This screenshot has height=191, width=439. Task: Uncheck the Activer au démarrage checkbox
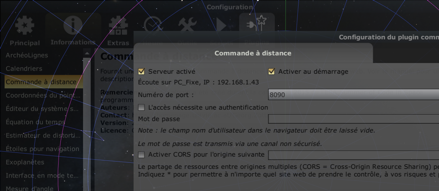271,71
